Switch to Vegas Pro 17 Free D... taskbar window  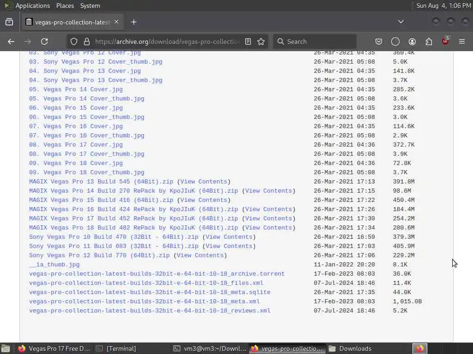55,348
